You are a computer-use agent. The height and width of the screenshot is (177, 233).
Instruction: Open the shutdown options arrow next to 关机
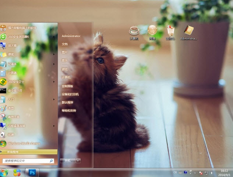(x=78, y=161)
